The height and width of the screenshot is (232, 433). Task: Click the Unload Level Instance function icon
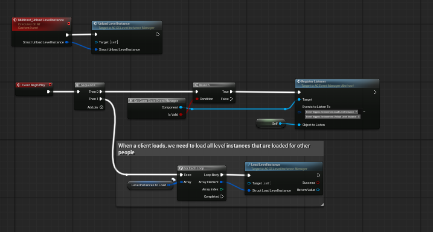pos(95,24)
